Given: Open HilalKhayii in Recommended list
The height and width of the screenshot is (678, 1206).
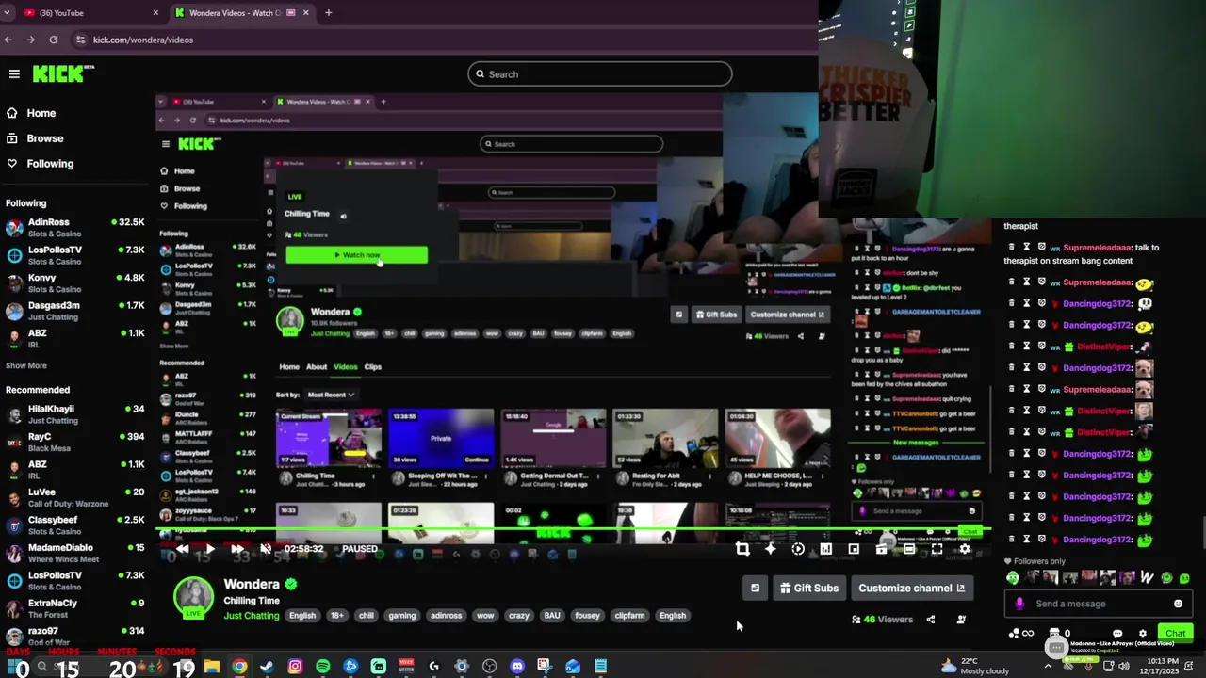Looking at the screenshot, I should (x=75, y=414).
